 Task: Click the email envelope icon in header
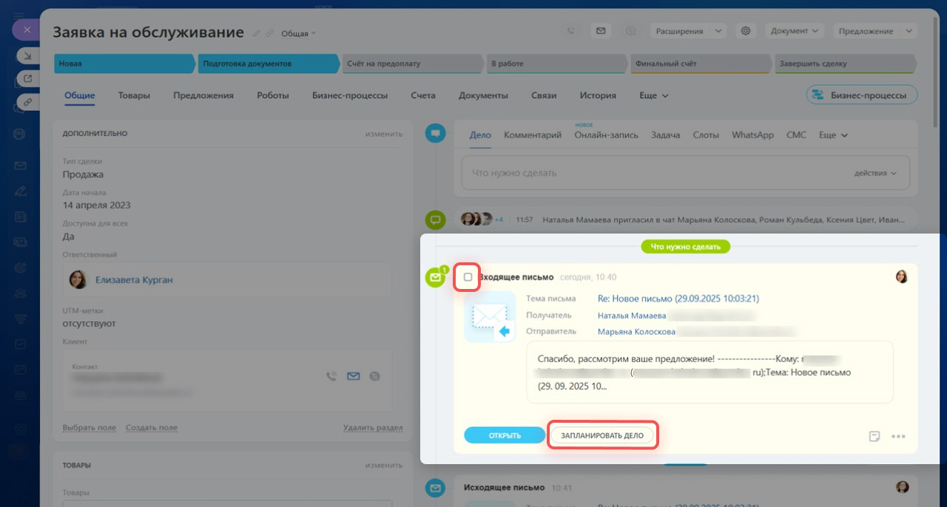(x=601, y=31)
